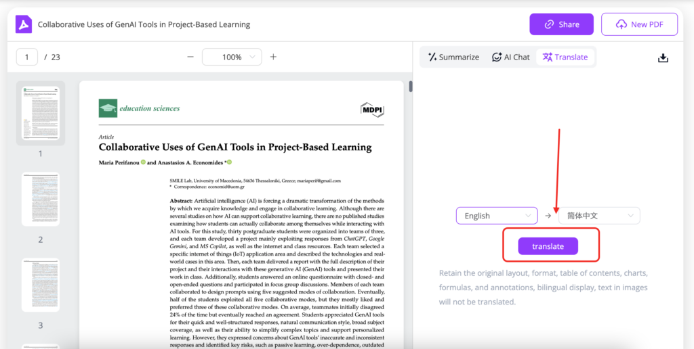
Task: Expand the 简体中文 target language dropdown
Action: click(598, 216)
